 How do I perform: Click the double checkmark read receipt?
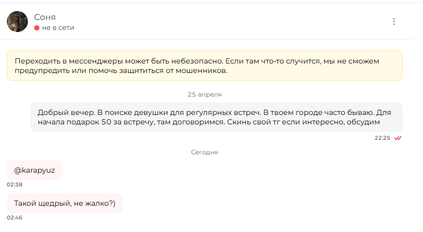point(398,138)
